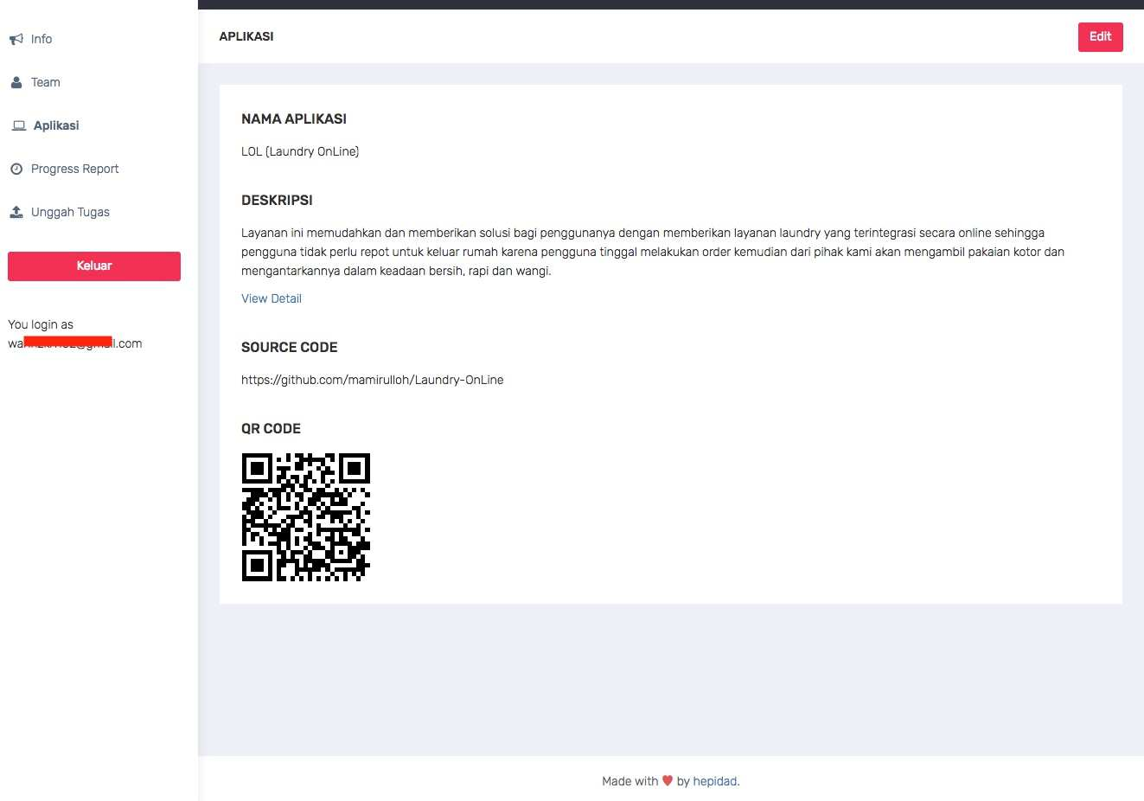This screenshot has height=801, width=1144.
Task: Navigate to Unggah Tugas
Action: coord(70,212)
